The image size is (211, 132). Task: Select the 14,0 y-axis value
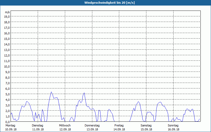click(7, 44)
